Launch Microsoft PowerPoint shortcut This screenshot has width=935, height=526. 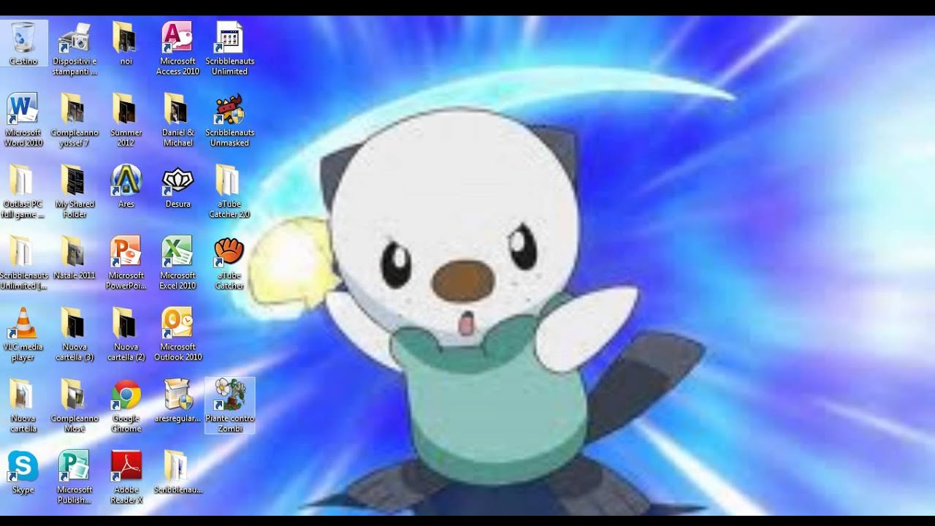point(126,264)
